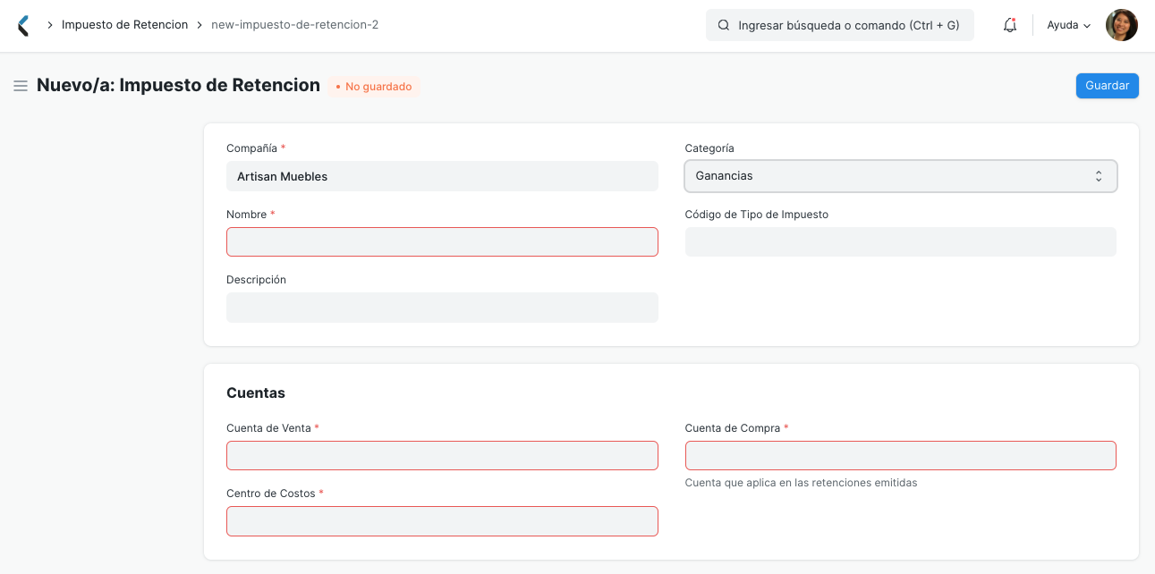Click the app logo home icon
This screenshot has height=574, width=1155.
coord(24,25)
